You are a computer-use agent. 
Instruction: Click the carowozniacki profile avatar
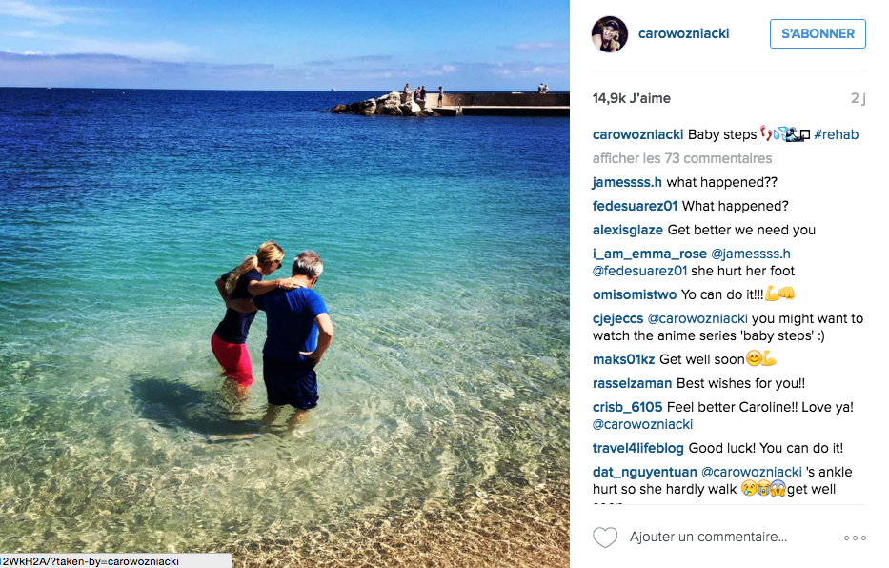[x=610, y=34]
